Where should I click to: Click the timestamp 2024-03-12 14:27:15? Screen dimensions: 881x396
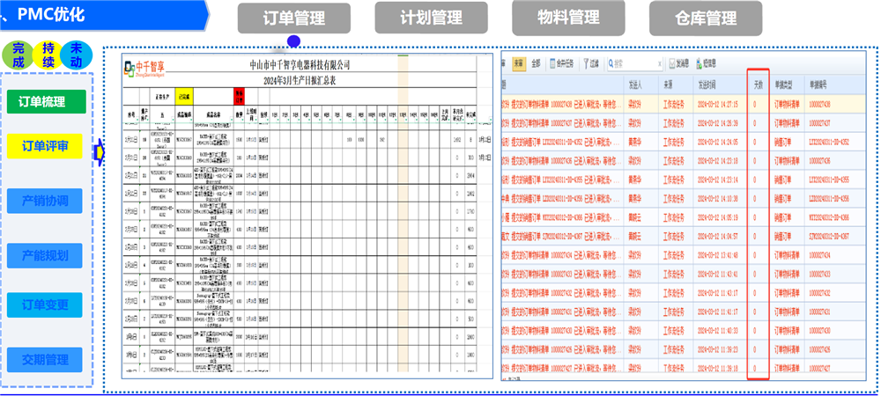click(x=717, y=105)
